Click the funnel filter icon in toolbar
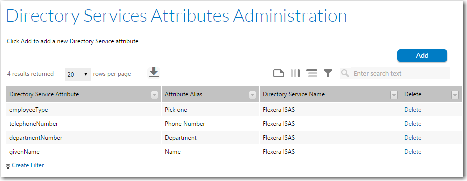467x181 pixels. [x=328, y=73]
